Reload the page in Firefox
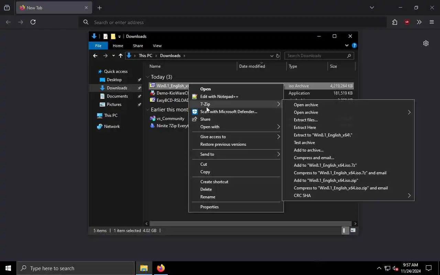This screenshot has width=440, height=275. coord(33,22)
